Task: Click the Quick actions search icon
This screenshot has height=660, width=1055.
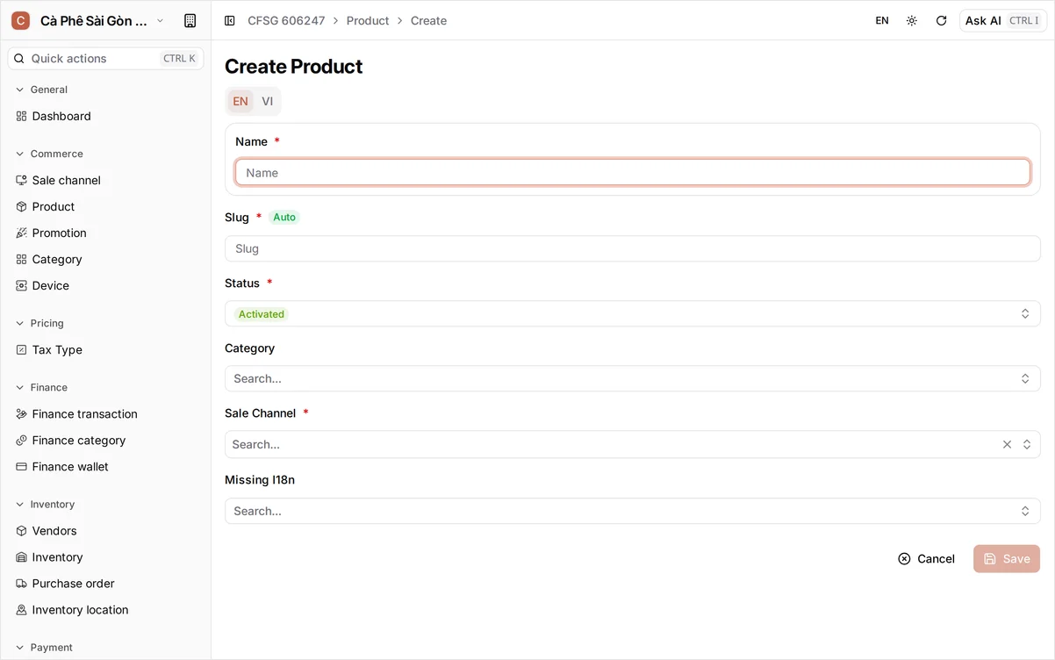Action: click(x=19, y=59)
